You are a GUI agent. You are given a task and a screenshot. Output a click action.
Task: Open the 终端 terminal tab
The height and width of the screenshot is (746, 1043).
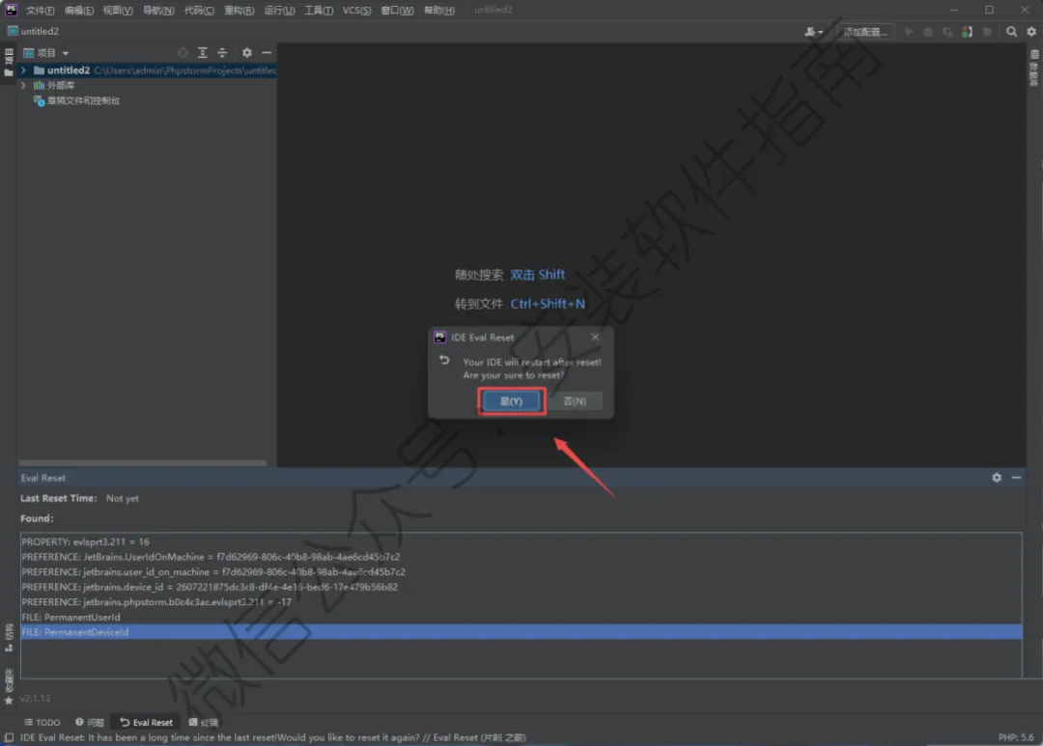[x=204, y=722]
